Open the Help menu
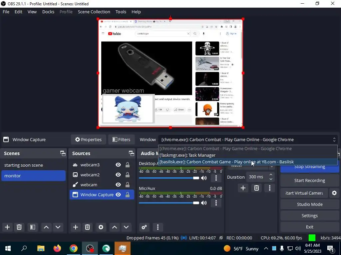Screen dimensions: 341x255 [x=136, y=12]
